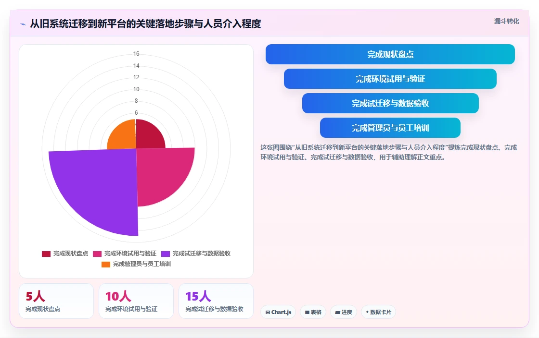539x338 pixels.
Task: Click the 完成现状盘点 legend label
Action: click(x=70, y=253)
